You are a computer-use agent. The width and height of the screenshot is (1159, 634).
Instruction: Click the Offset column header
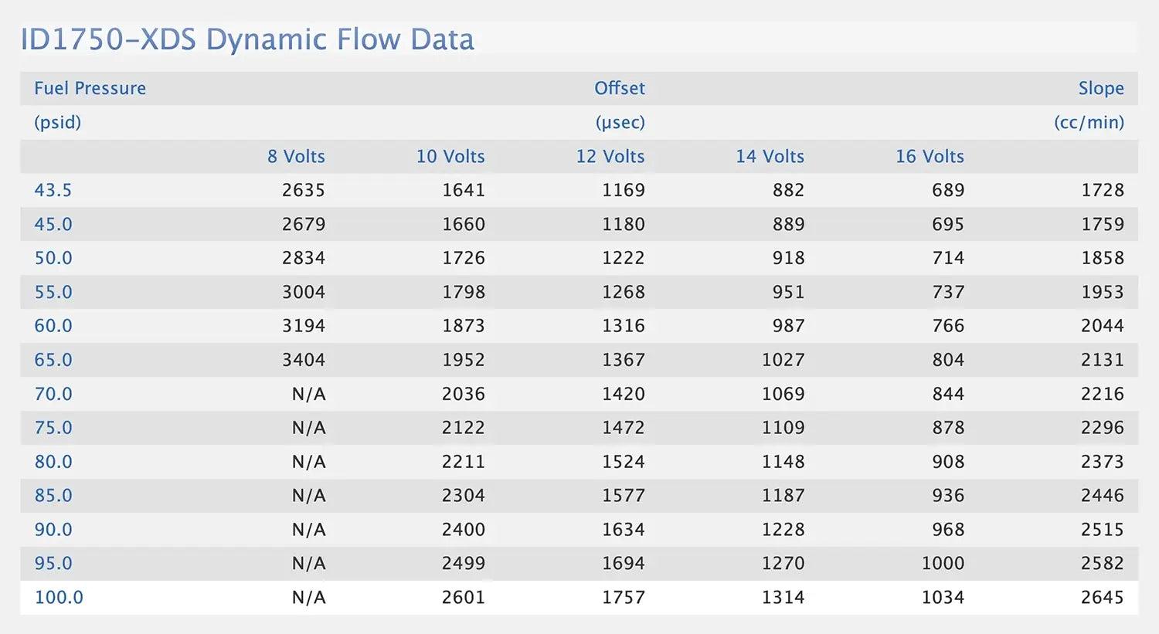click(619, 88)
